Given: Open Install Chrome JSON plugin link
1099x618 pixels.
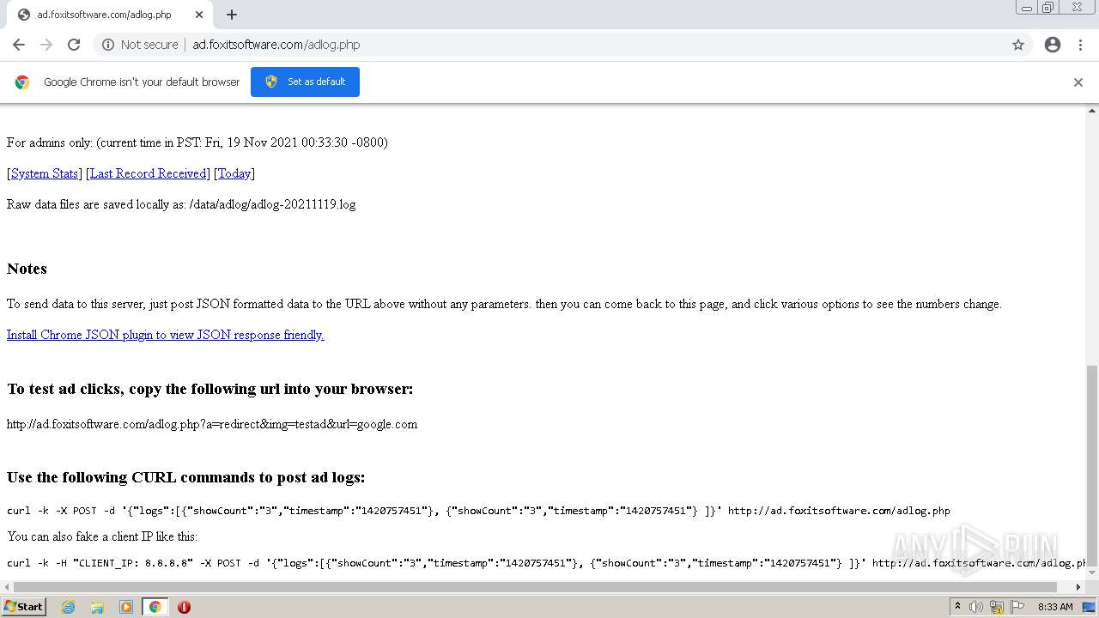Looking at the screenshot, I should point(165,335).
